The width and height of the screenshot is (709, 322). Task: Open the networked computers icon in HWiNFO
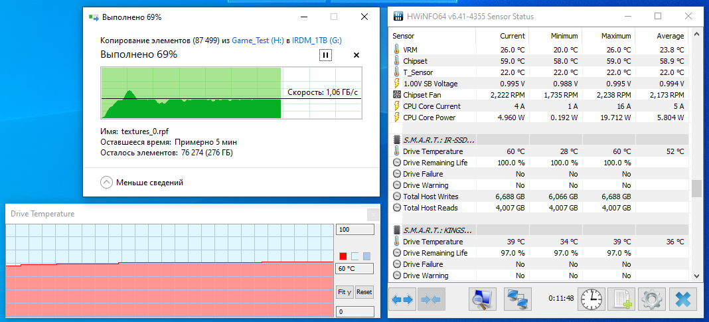(518, 299)
